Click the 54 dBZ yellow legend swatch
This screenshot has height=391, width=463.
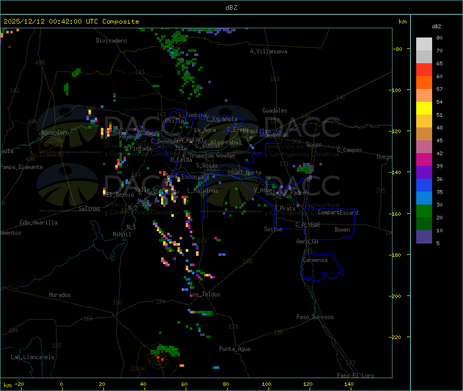click(x=424, y=108)
